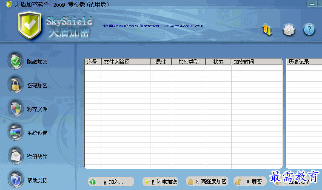
Task: Open the 粉碎文件 menu label
Action: click(37, 109)
